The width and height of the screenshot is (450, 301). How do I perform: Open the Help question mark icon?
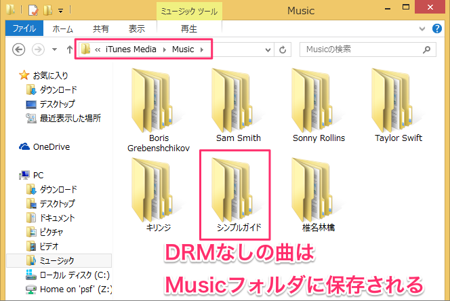point(437,28)
